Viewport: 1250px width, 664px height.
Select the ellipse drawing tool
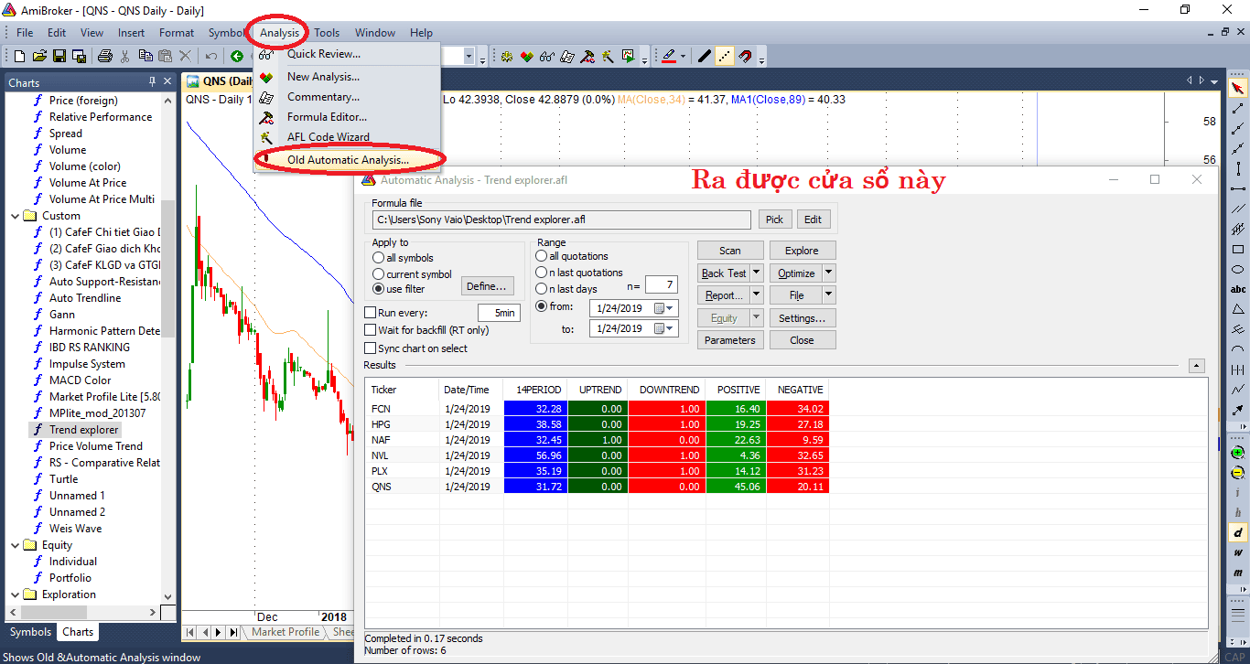(x=1238, y=270)
